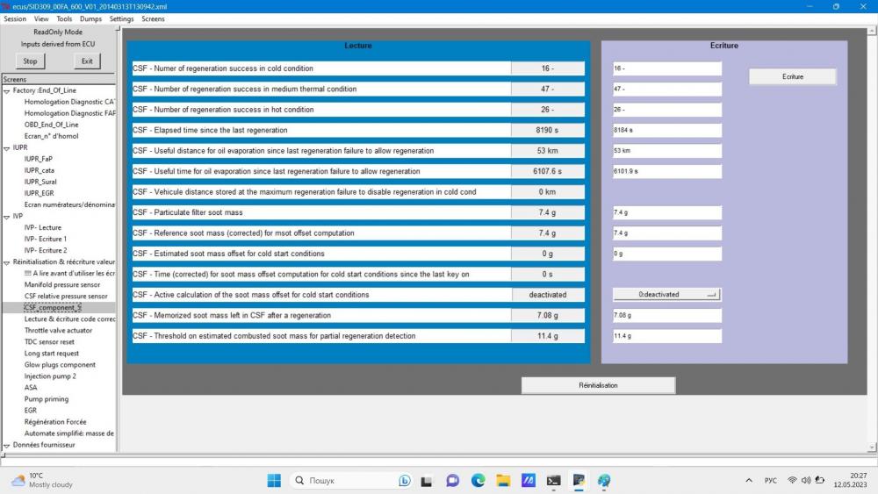Open the Task View taskbar icon
This screenshot has width=878, height=494.
427,481
